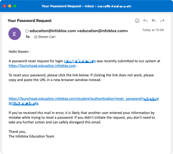Click the Reply All double-arrow icon
The height and width of the screenshot is (154, 173).
[x=154, y=21]
